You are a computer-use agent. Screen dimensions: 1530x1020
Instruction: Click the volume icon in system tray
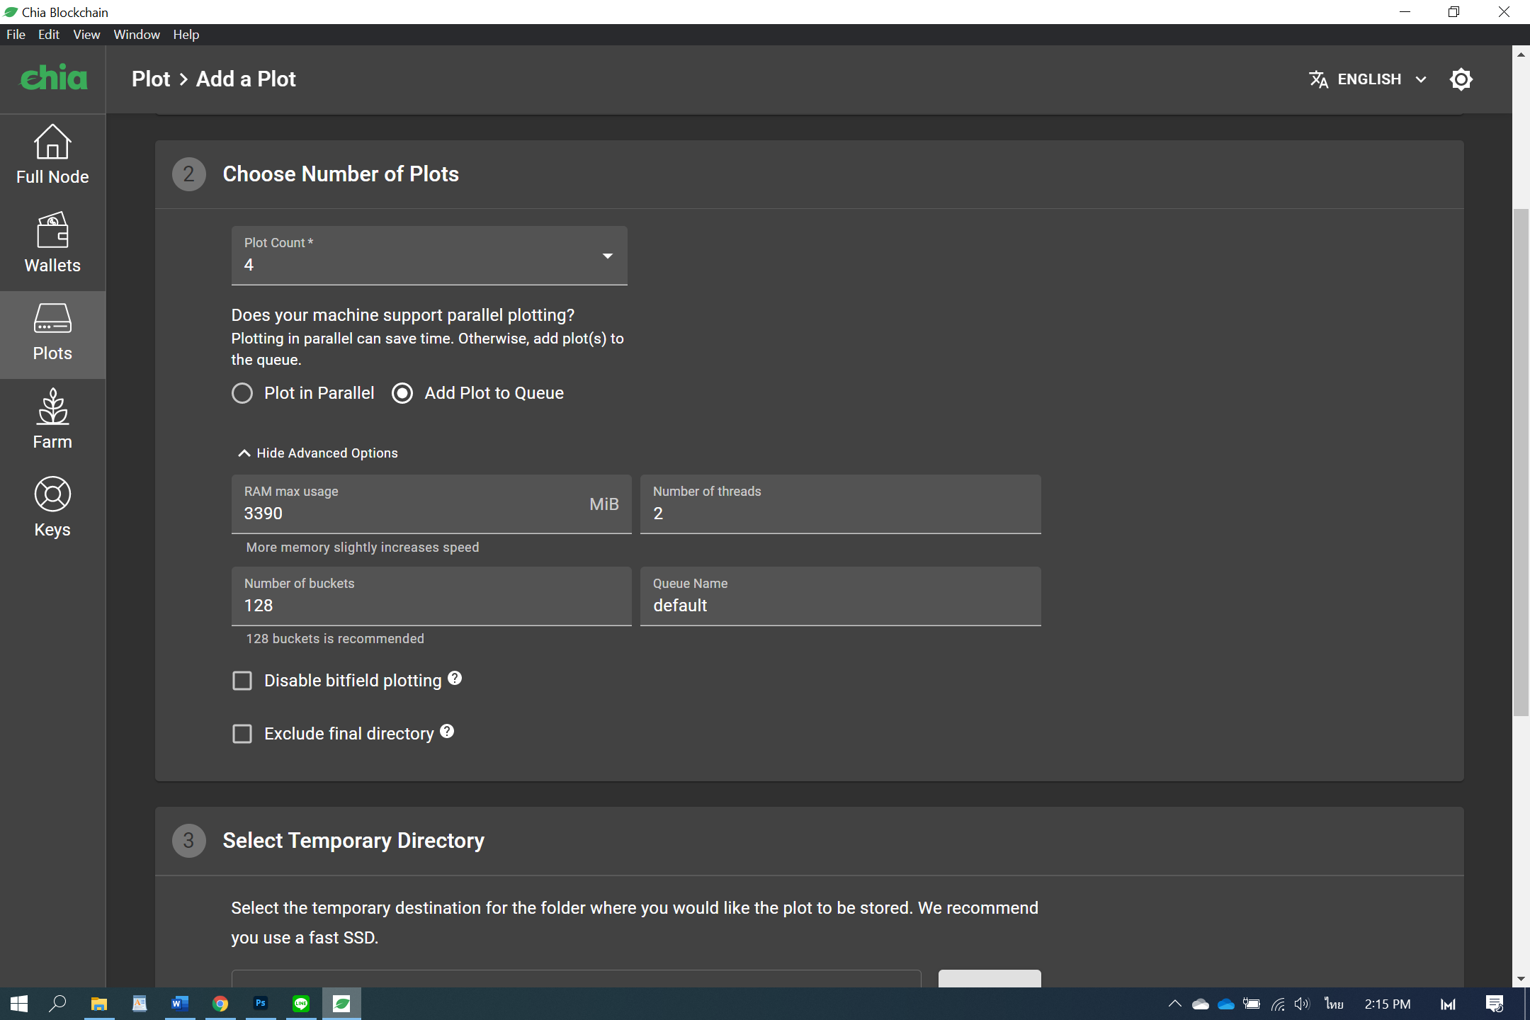[1302, 1004]
